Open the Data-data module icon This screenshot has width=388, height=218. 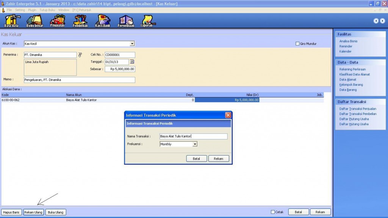click(11, 21)
